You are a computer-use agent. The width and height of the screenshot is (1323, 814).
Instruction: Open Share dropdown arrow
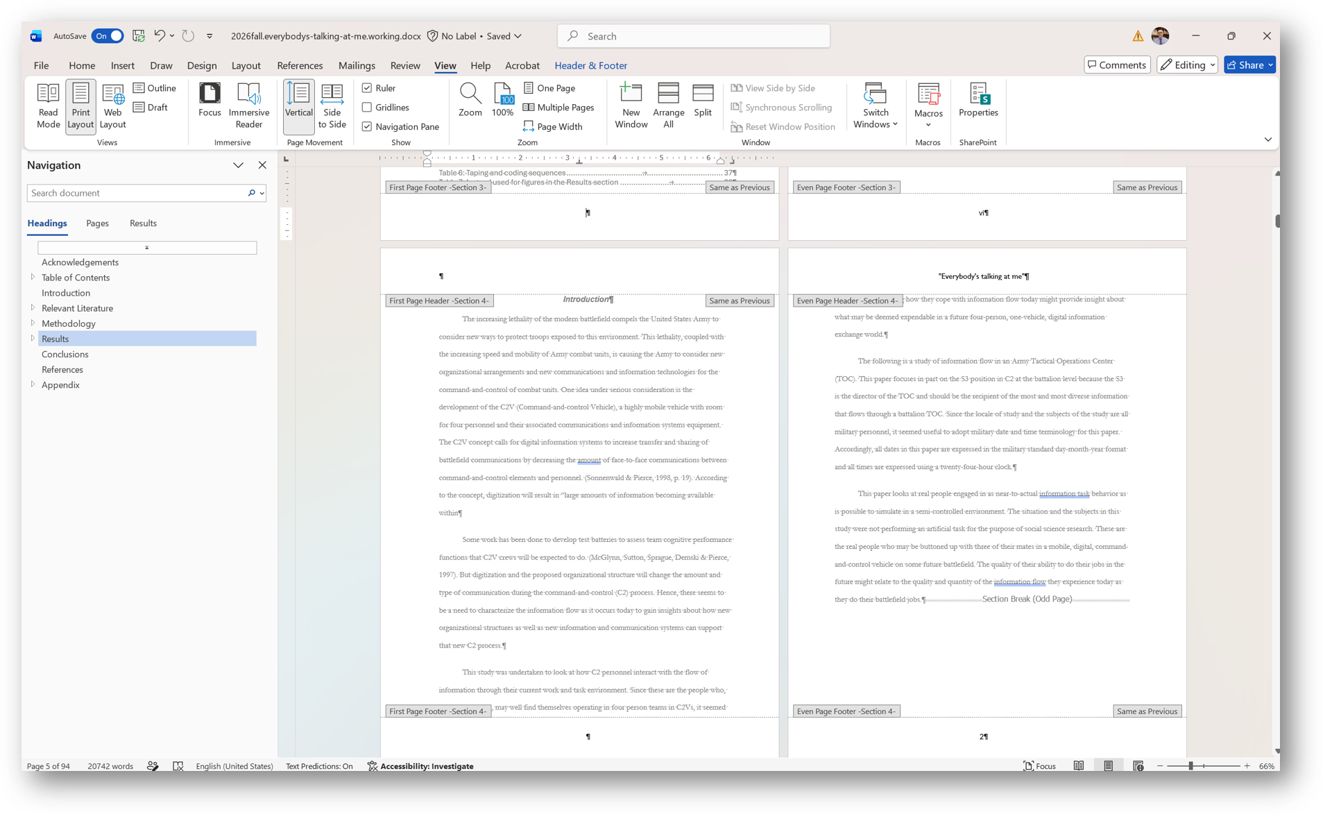pyautogui.click(x=1270, y=65)
